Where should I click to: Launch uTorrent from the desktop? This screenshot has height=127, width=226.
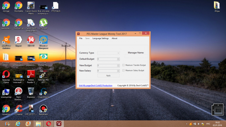tap(44, 24)
